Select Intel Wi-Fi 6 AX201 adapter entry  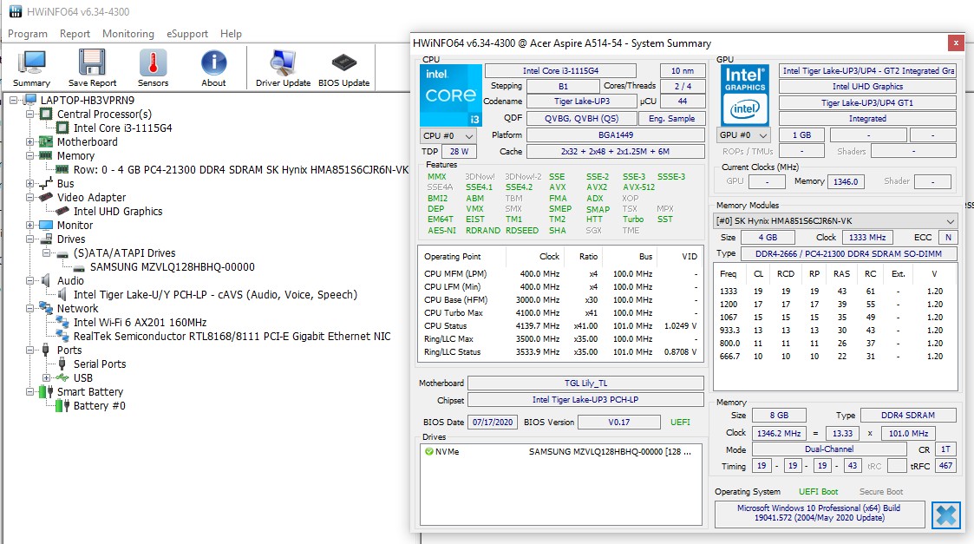(x=140, y=322)
